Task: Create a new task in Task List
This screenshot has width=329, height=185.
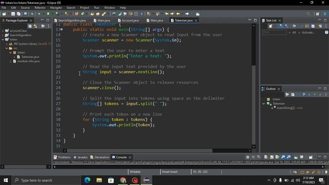Action: pyautogui.click(x=271, y=26)
